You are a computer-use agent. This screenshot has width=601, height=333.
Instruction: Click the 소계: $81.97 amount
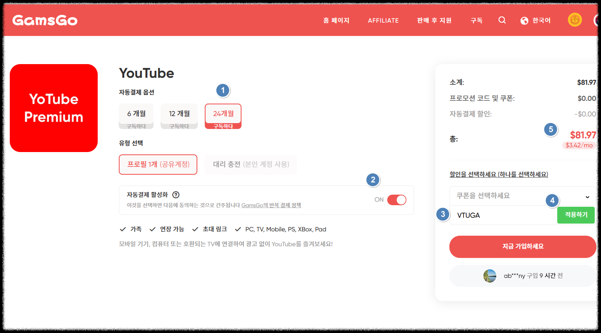(587, 82)
